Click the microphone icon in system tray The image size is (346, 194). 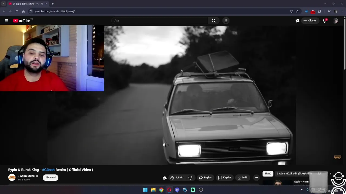[308, 190]
